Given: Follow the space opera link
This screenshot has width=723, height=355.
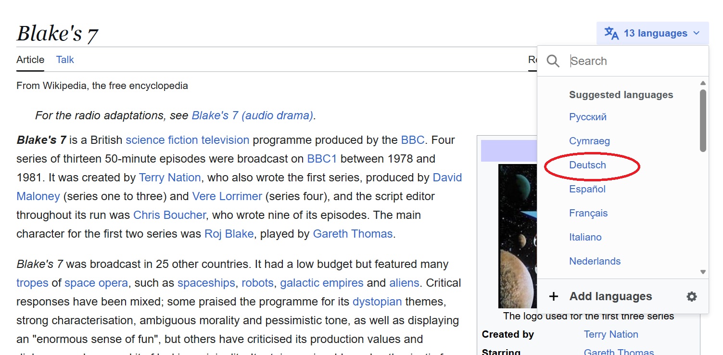Looking at the screenshot, I should click(x=96, y=283).
